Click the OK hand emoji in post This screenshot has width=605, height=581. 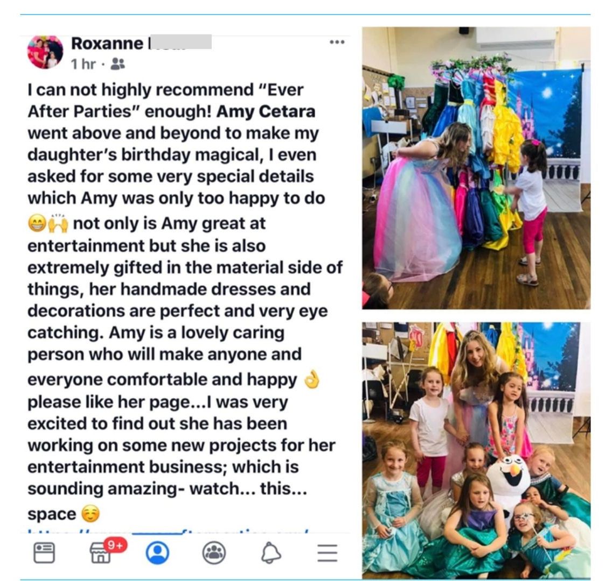pyautogui.click(x=312, y=379)
